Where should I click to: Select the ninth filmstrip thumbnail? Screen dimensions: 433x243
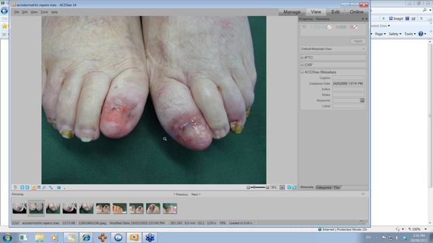pos(153,209)
